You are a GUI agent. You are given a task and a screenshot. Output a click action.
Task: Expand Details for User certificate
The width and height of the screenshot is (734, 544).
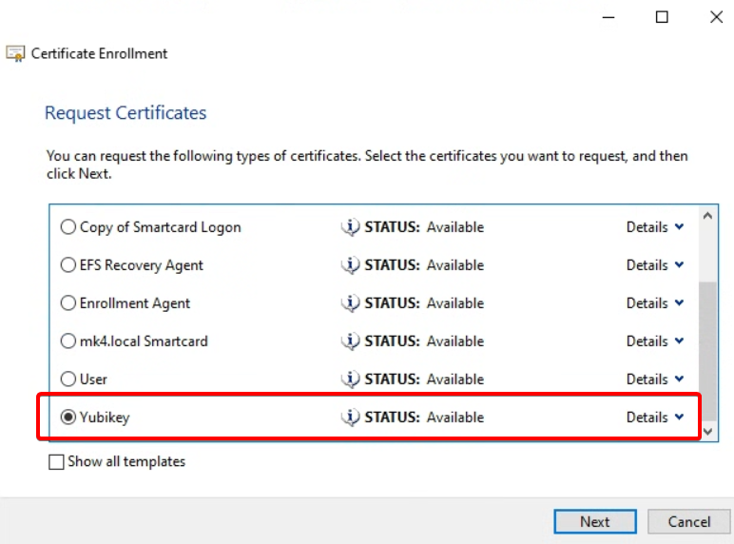654,379
